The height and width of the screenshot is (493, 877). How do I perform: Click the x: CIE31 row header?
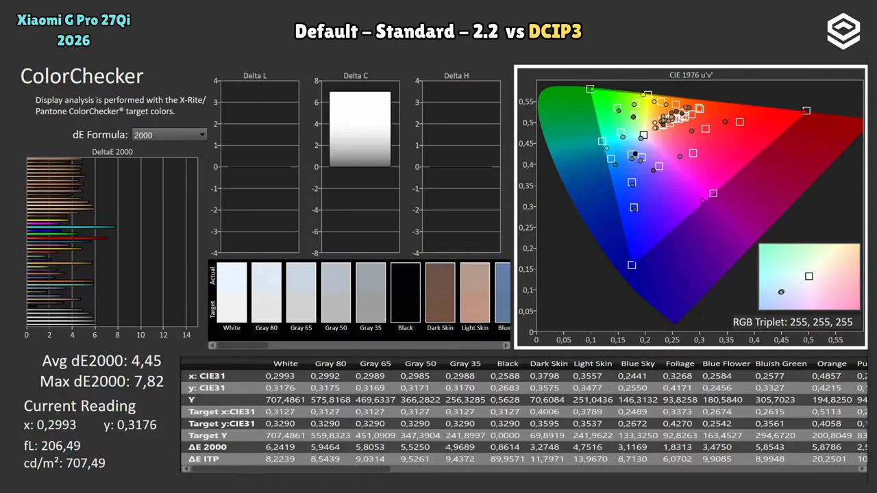tap(207, 376)
